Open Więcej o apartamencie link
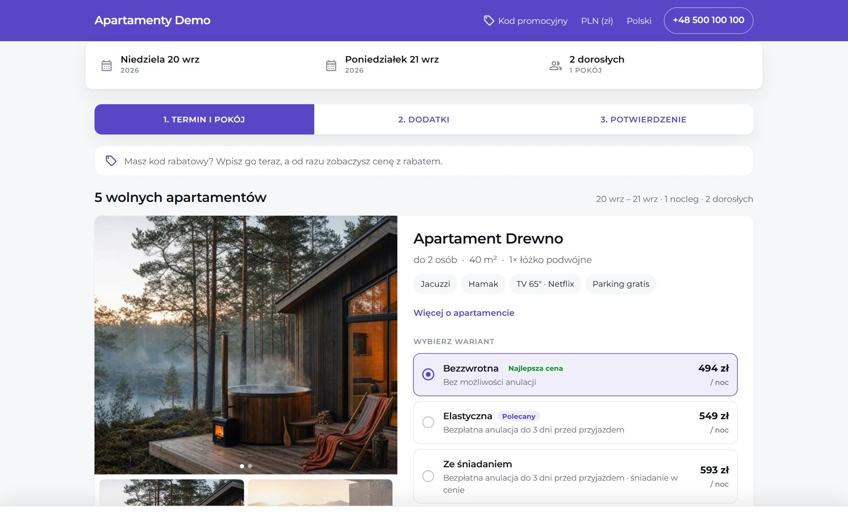 (464, 313)
